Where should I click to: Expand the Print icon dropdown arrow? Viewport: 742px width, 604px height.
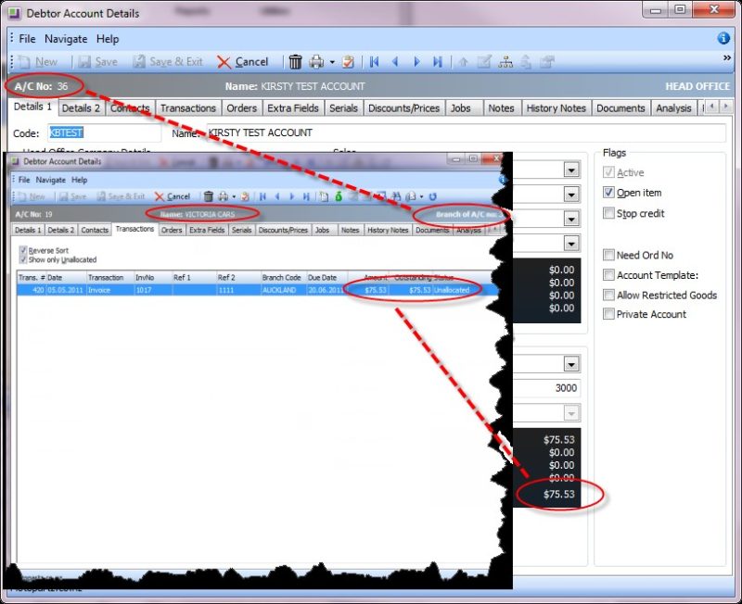331,61
